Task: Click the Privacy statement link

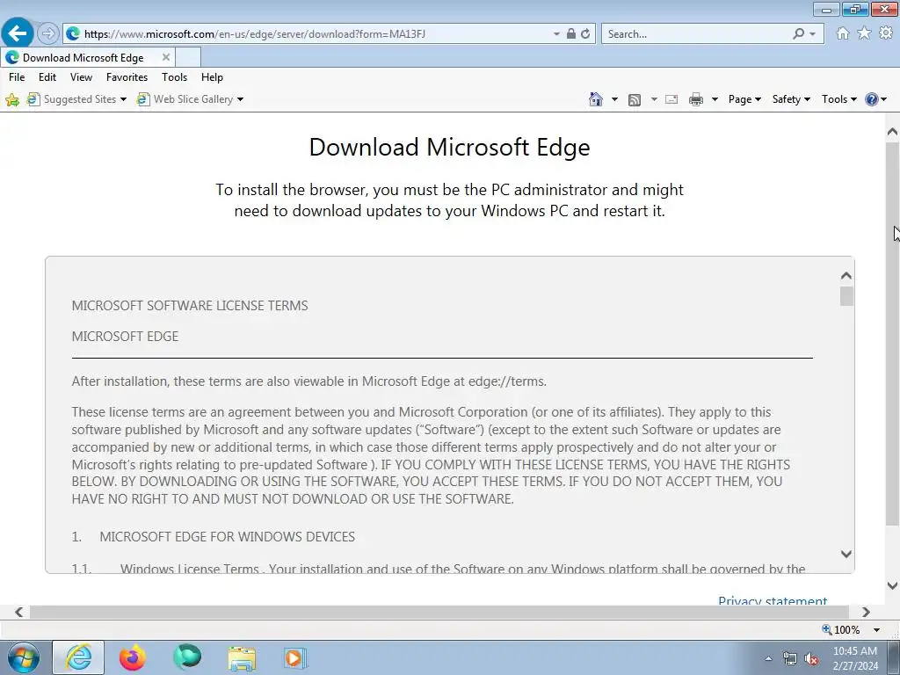Action: 773,600
